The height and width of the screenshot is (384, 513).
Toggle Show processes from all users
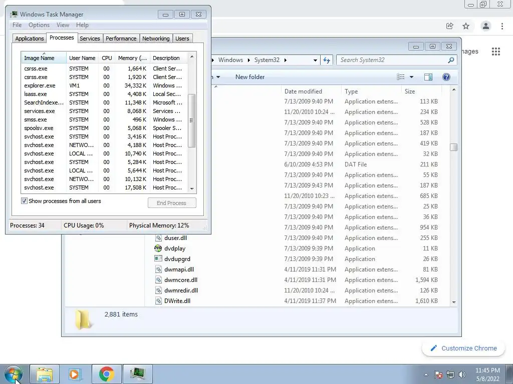pyautogui.click(x=24, y=201)
